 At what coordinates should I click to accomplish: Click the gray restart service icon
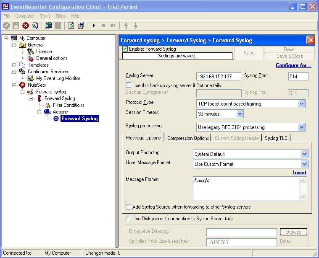113,26
